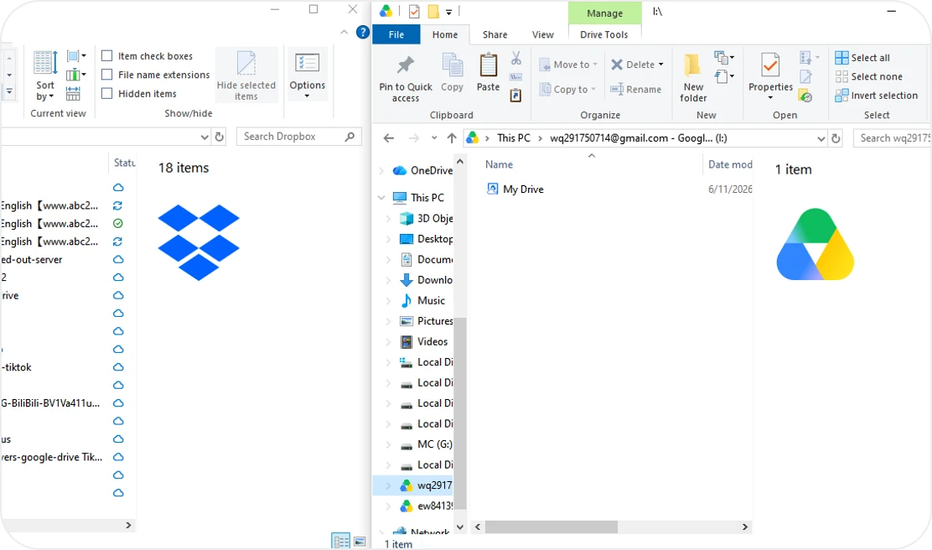Click Pin to Quick access icon

(x=406, y=65)
